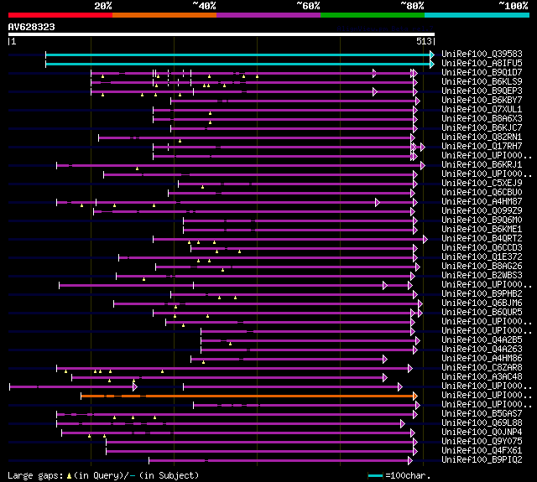Click the UniRef100_Q69L88 label

tap(482, 423)
